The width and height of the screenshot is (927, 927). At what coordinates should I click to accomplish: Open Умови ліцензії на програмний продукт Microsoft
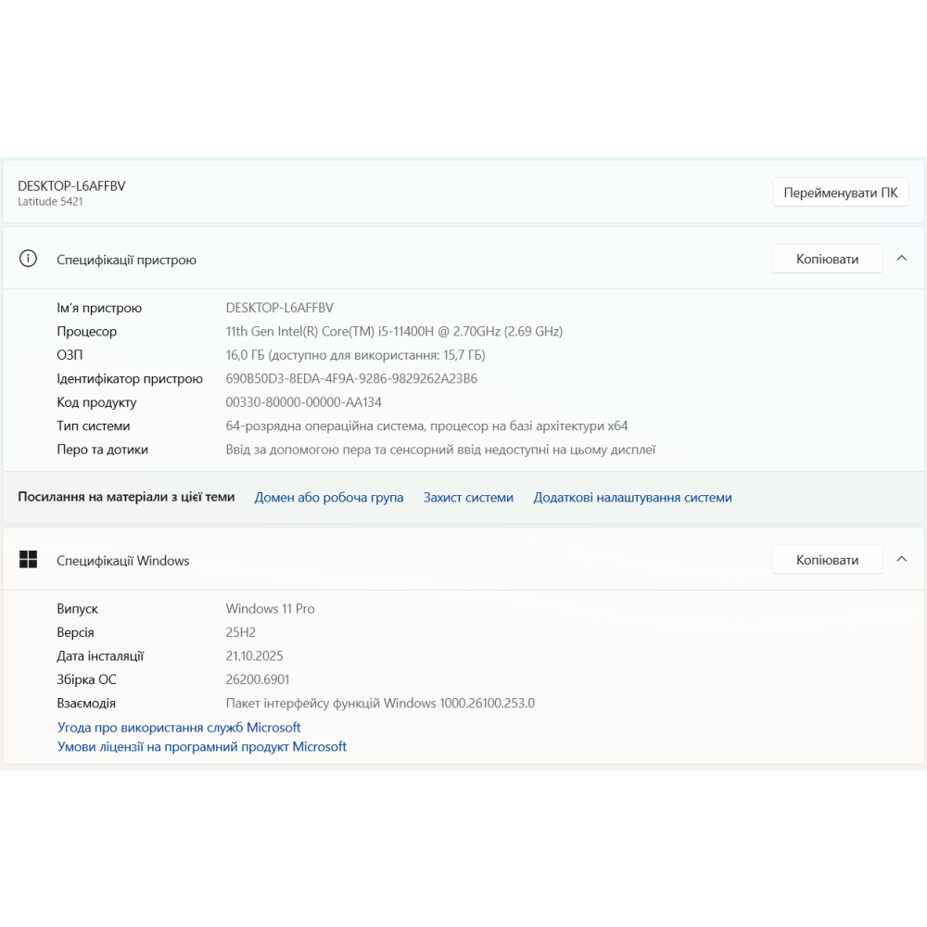click(x=202, y=746)
